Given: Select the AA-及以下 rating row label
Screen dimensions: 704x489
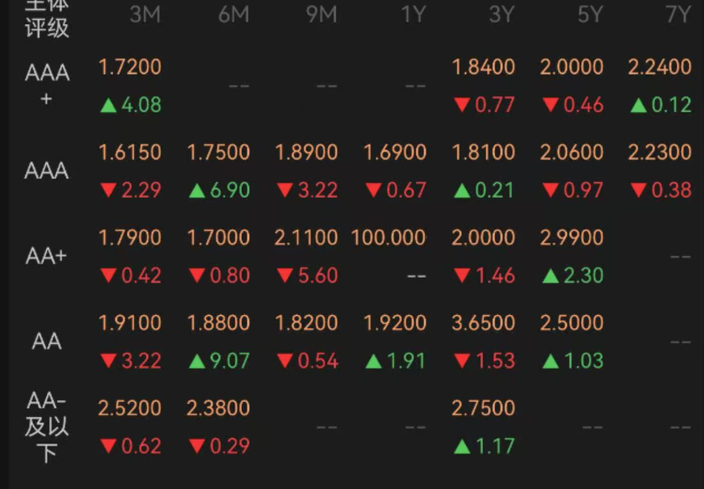Looking at the screenshot, I should (x=47, y=426).
